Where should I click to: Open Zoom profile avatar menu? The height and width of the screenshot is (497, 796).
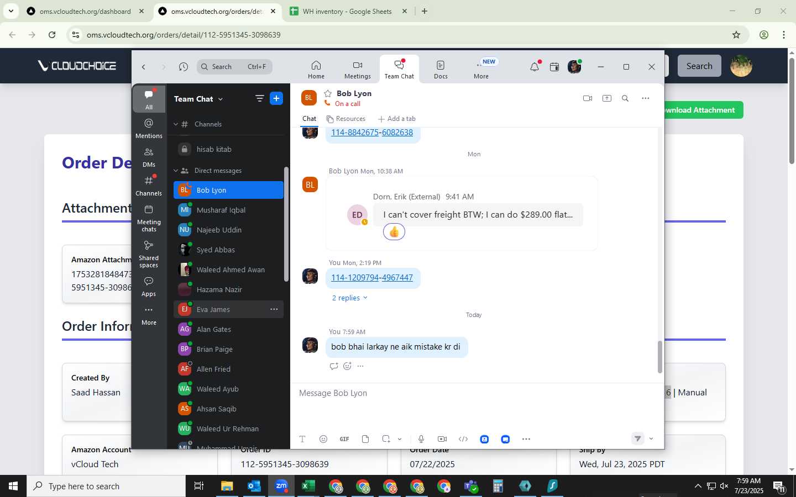574,67
